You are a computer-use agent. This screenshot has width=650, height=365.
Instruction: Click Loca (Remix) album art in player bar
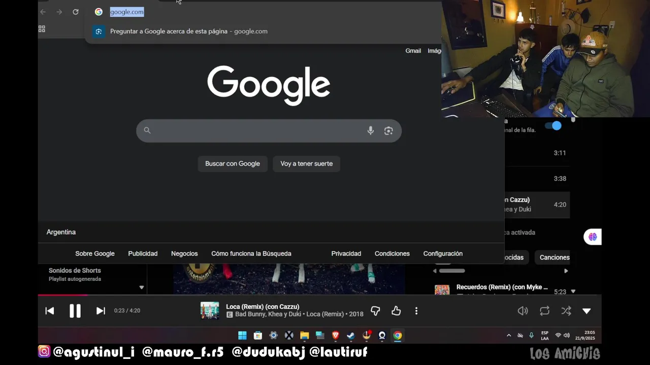pyautogui.click(x=210, y=311)
